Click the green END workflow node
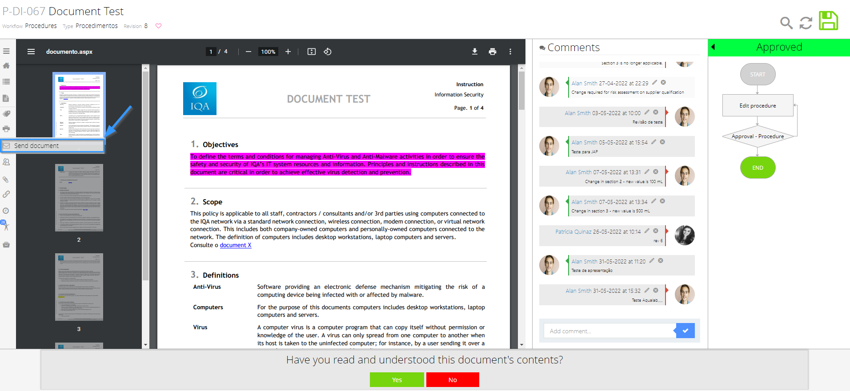850x391 pixels. click(758, 168)
